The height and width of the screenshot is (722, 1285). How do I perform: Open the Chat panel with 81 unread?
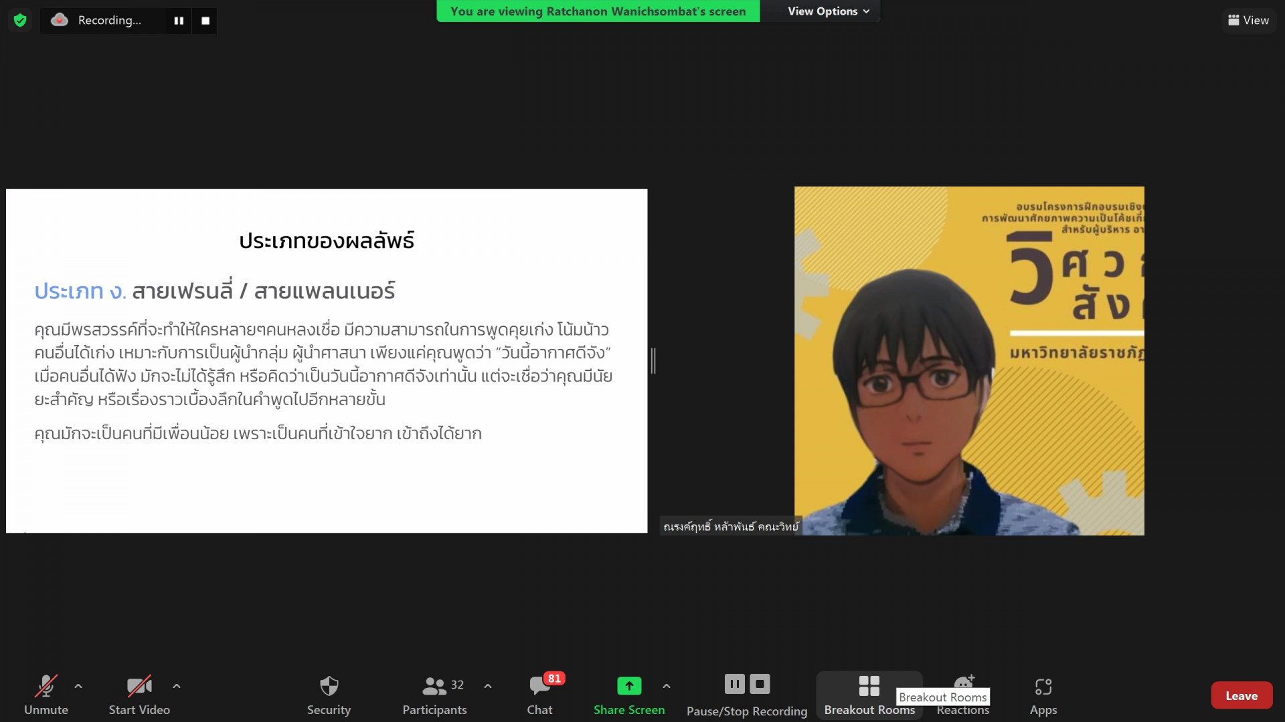540,695
